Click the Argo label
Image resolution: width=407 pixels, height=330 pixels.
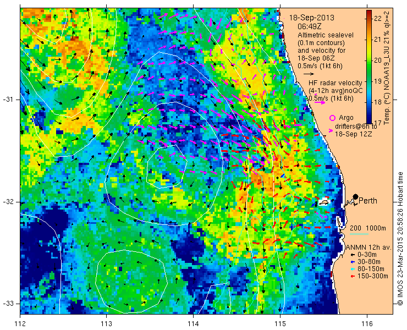tap(346, 118)
